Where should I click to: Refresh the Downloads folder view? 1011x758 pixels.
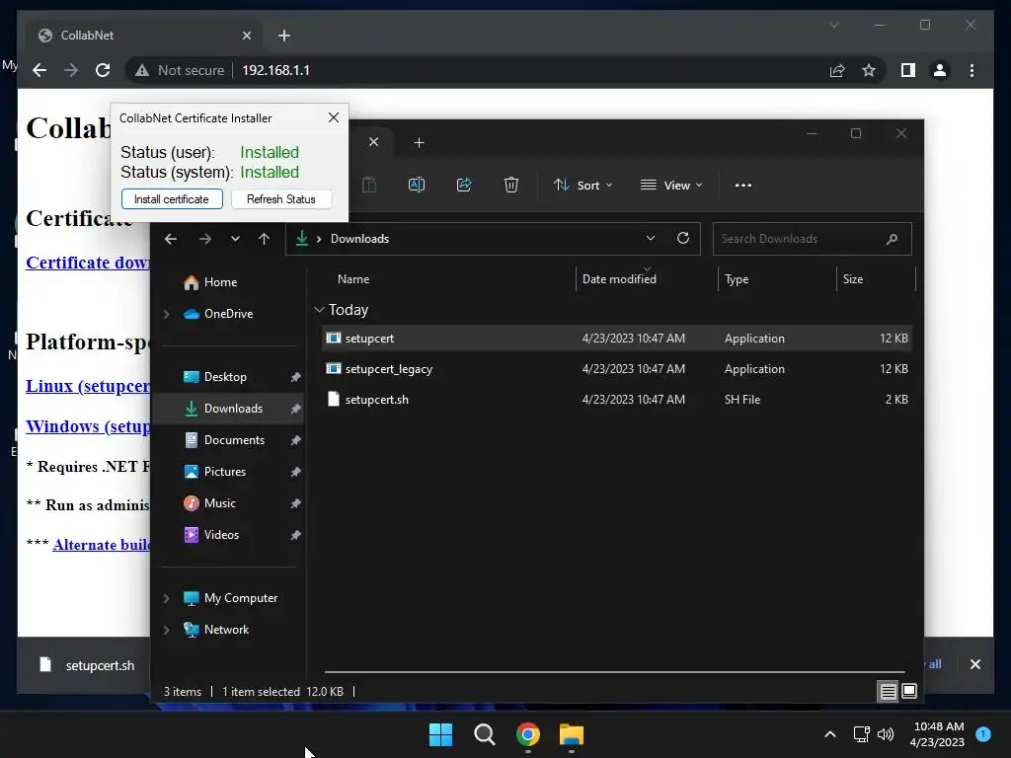coord(683,239)
